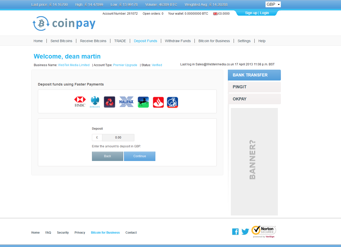Viewport: 341px width, 247px height.
Task: Click the Sign up link
Action: [x=251, y=13]
